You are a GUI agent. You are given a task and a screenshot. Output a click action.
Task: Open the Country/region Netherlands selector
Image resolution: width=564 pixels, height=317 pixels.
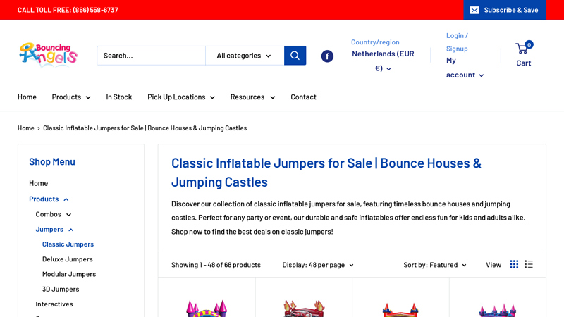tap(383, 61)
